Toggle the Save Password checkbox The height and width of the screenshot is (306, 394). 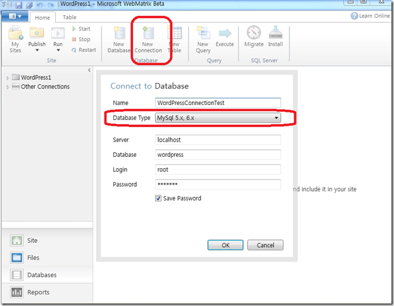click(x=158, y=199)
